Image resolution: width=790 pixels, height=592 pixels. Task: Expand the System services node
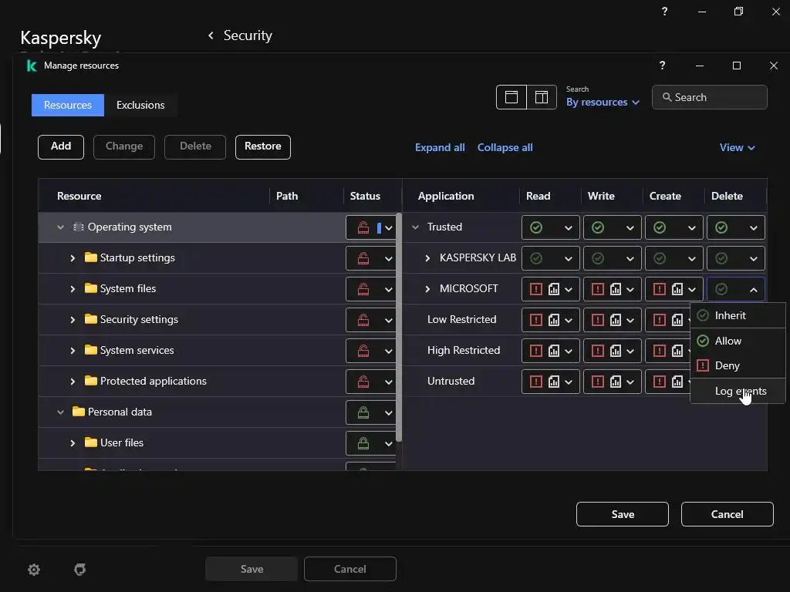(x=73, y=351)
